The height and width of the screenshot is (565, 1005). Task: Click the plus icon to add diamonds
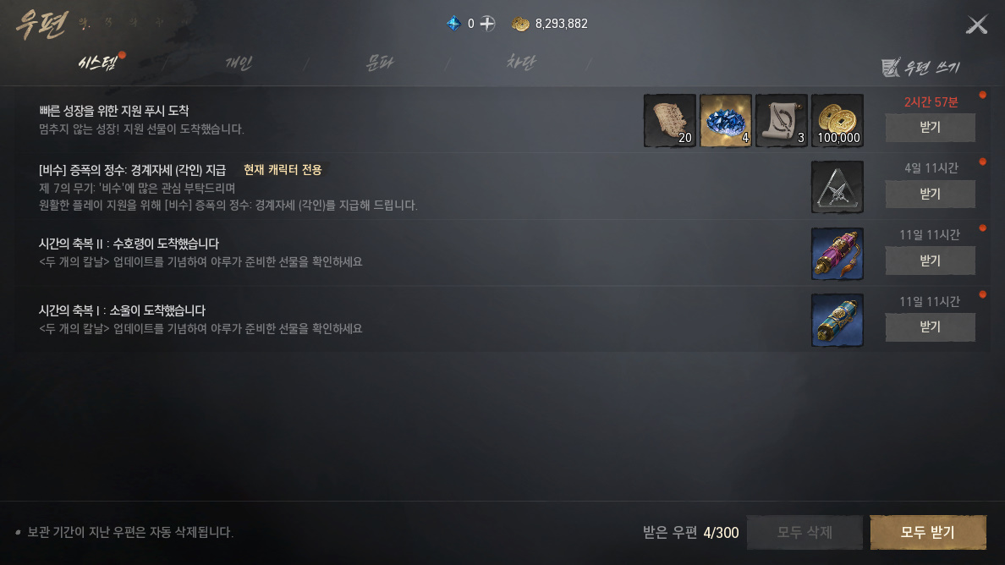click(488, 24)
